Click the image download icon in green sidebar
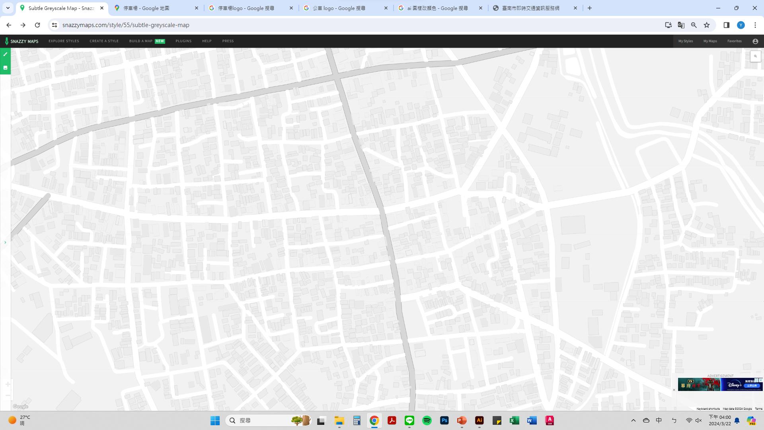Screen dimensions: 764x430 (x=5, y=68)
